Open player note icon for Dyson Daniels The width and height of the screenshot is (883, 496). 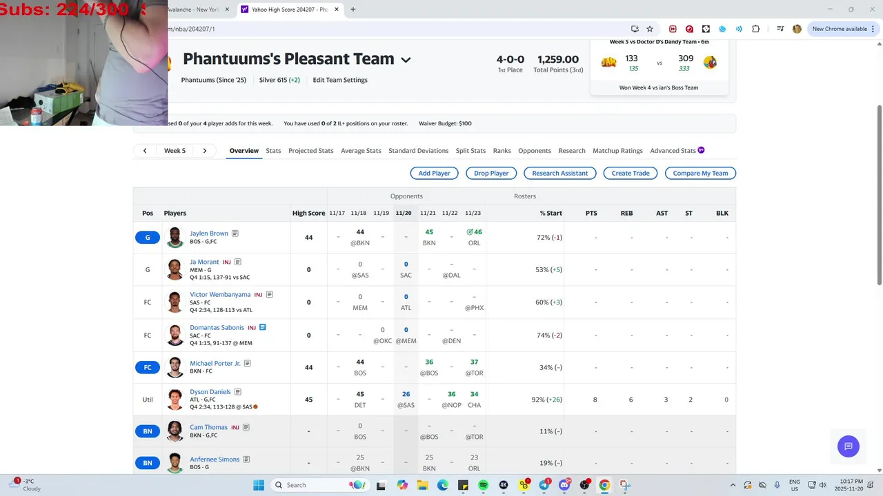coord(237,392)
